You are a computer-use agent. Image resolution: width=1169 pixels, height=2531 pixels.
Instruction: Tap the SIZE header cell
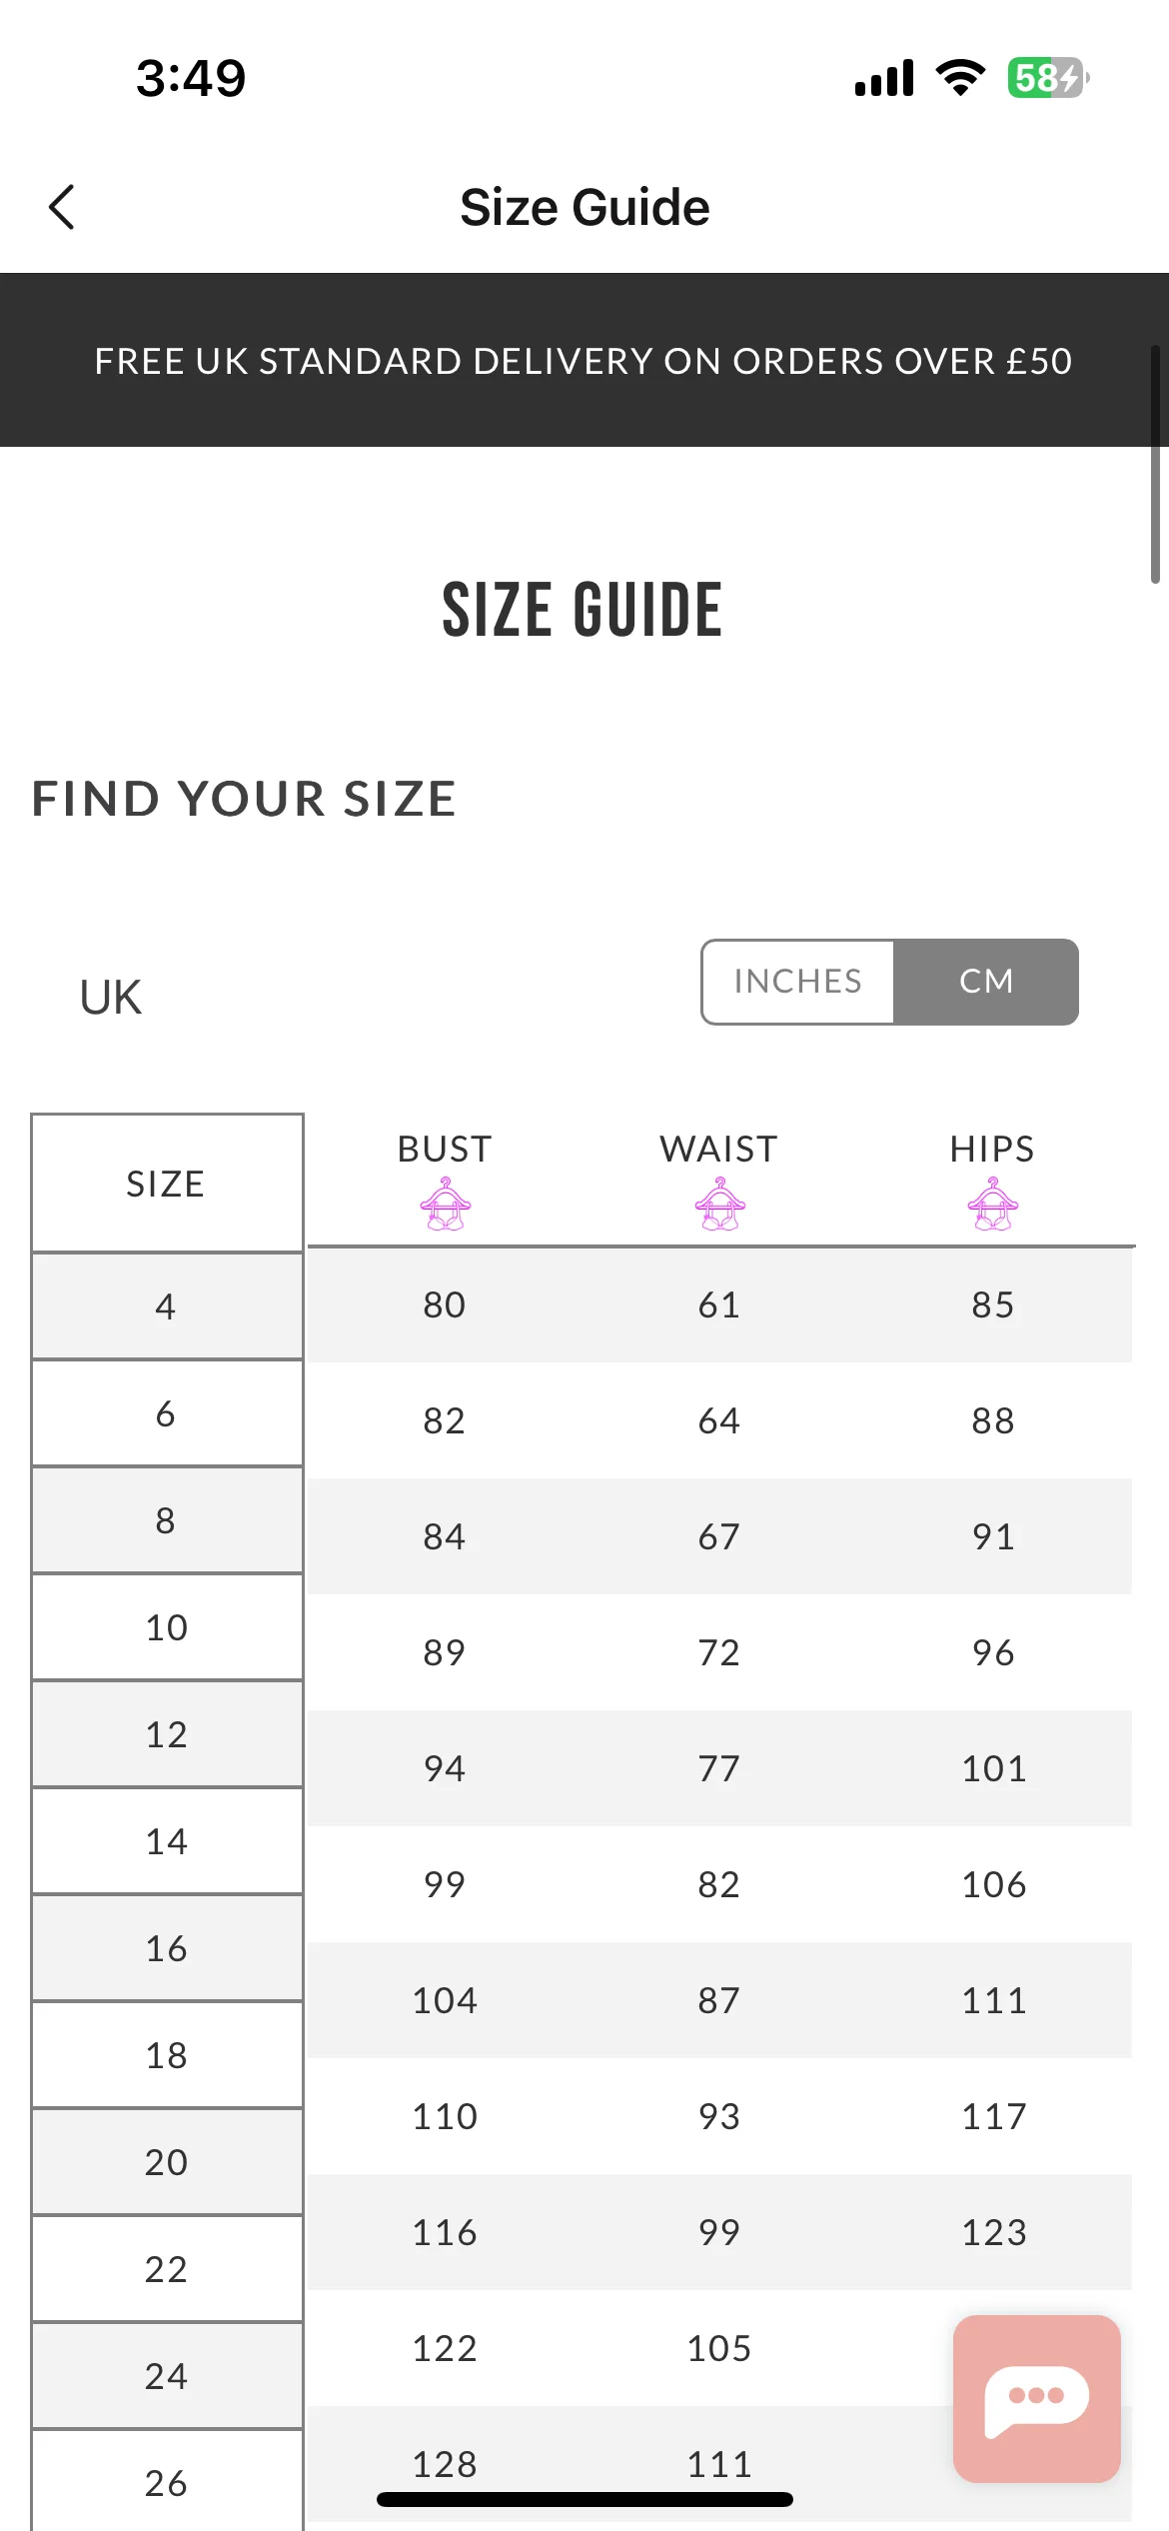[167, 1184]
